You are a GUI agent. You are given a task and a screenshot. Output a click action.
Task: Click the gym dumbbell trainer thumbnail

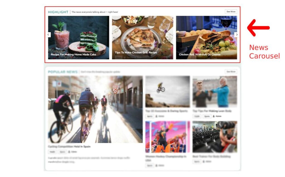click(x=215, y=137)
